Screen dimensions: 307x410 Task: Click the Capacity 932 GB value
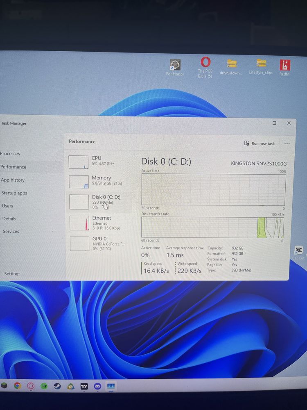(x=237, y=248)
